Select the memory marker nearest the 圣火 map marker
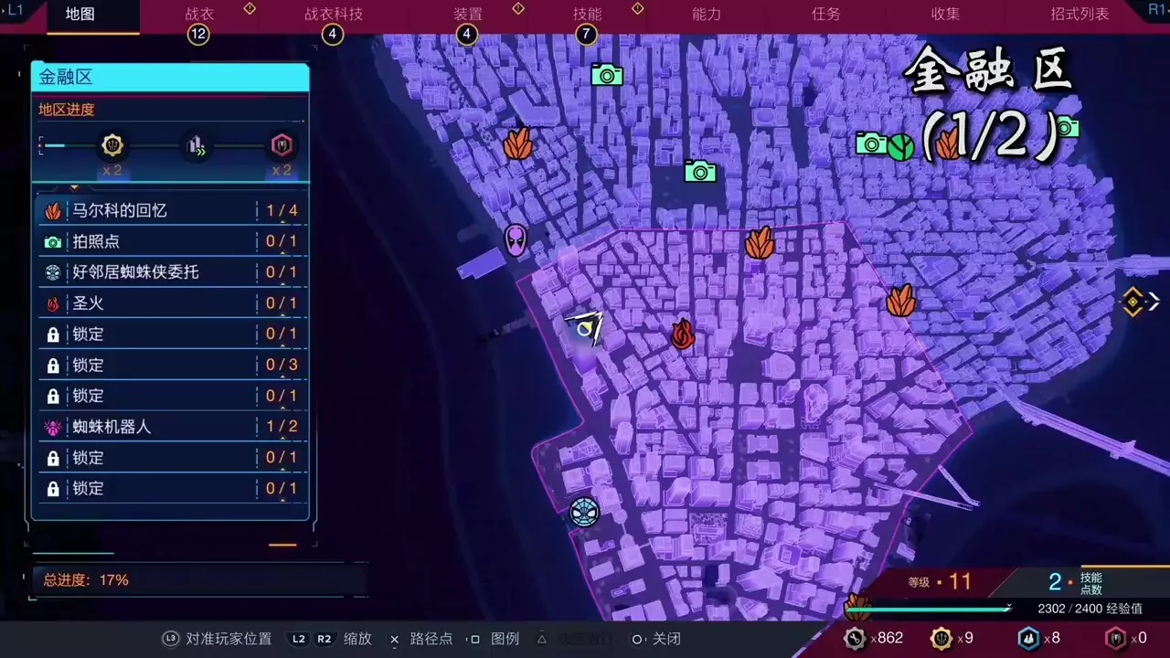 coord(760,243)
